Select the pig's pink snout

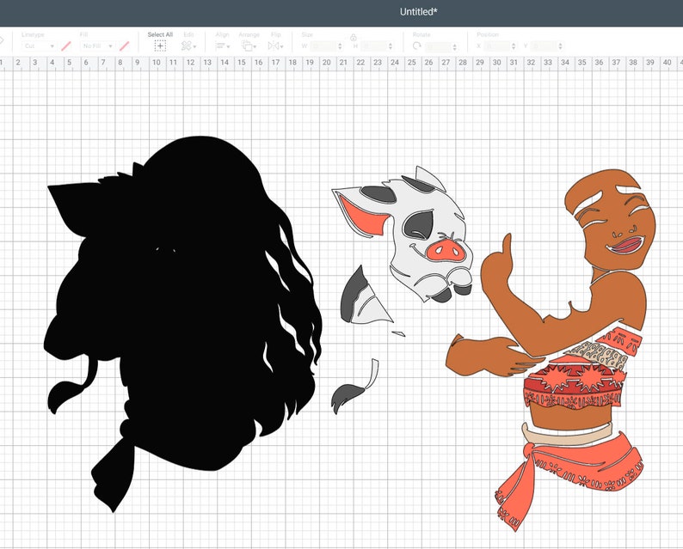446,251
